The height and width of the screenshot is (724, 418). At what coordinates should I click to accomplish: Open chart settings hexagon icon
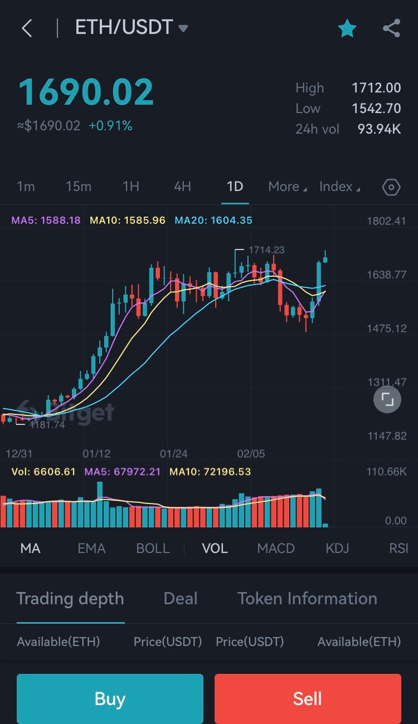click(x=391, y=187)
